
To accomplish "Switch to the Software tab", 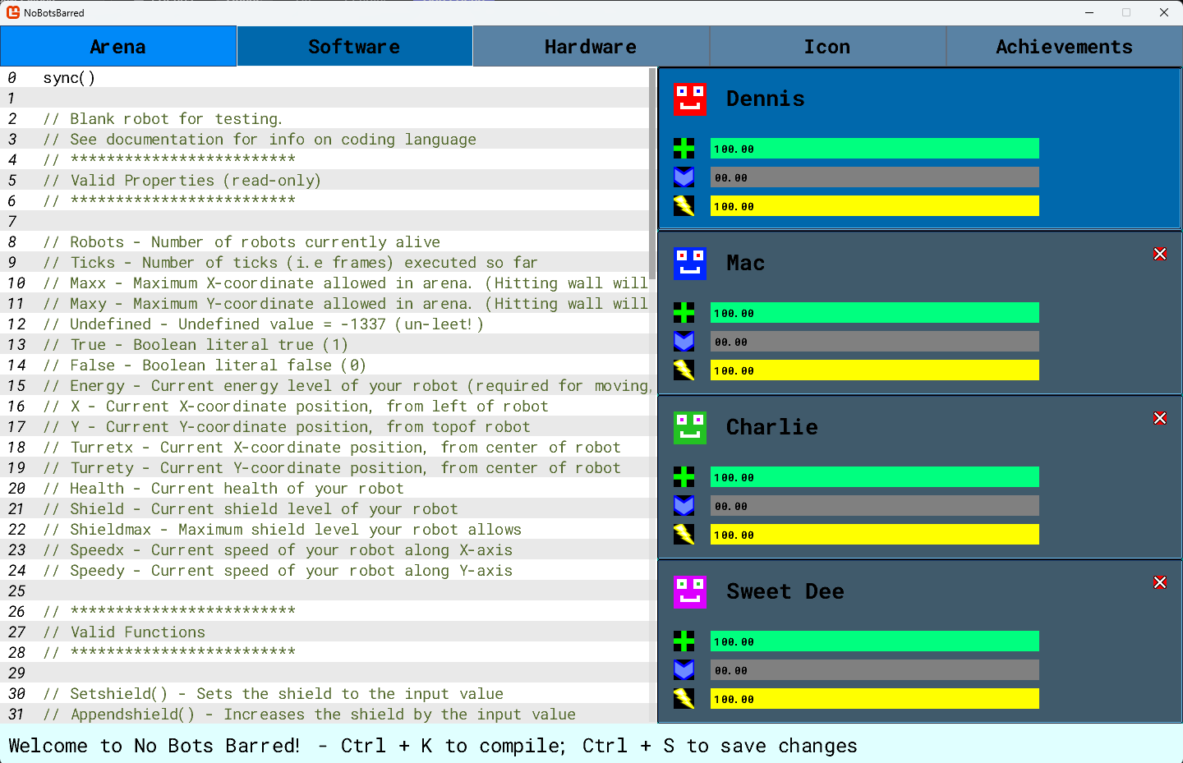I will (355, 46).
